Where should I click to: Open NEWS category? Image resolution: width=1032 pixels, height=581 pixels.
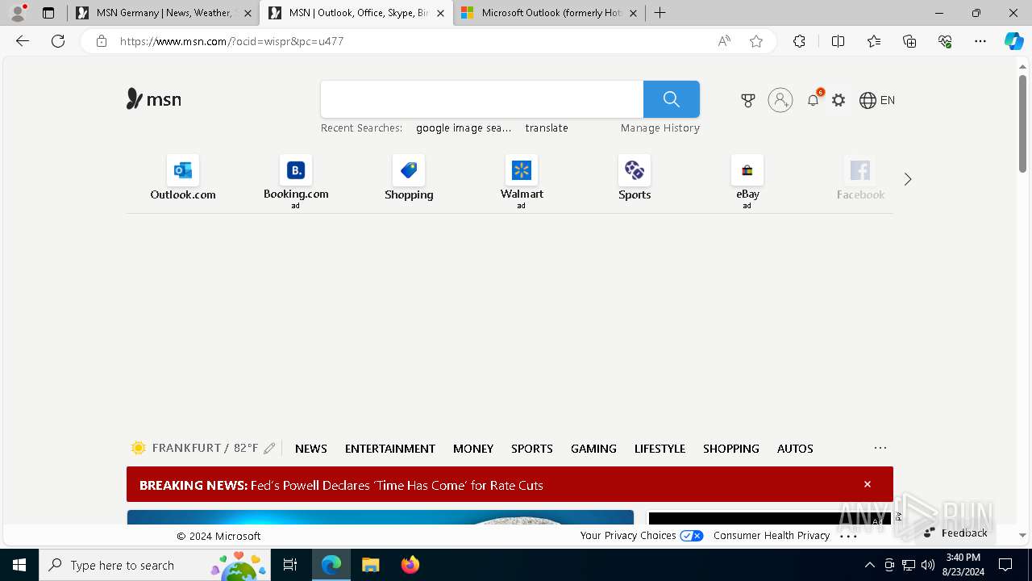(x=311, y=449)
